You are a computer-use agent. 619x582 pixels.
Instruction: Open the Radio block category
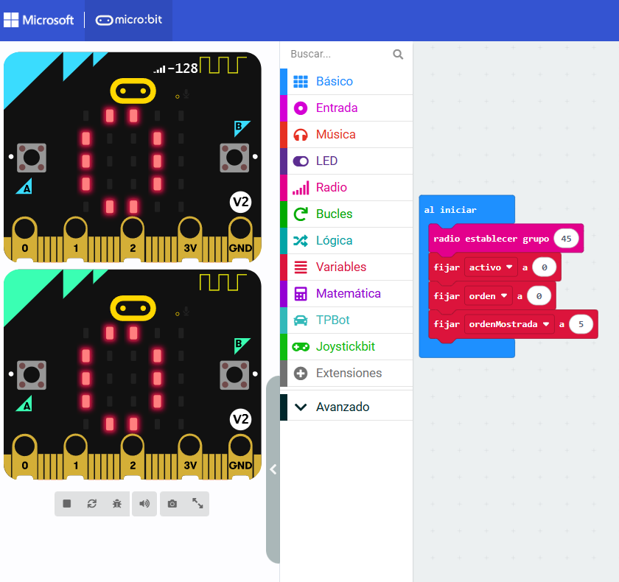[x=346, y=187]
